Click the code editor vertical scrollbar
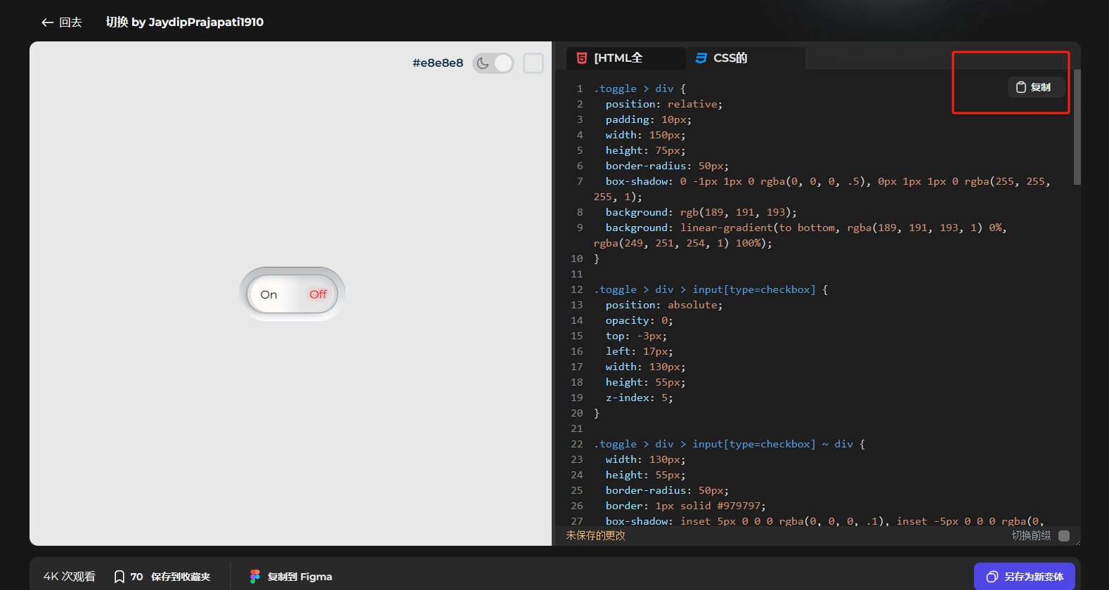This screenshot has height=590, width=1109. pyautogui.click(x=1077, y=128)
